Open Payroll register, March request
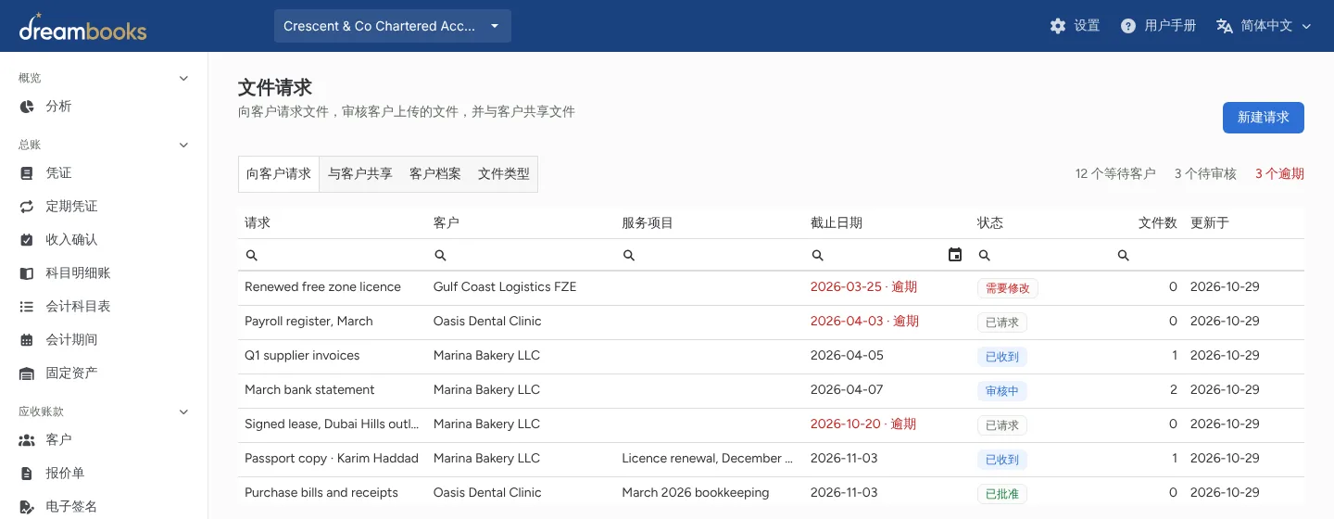Screen dimensions: 1334x519 [308, 322]
